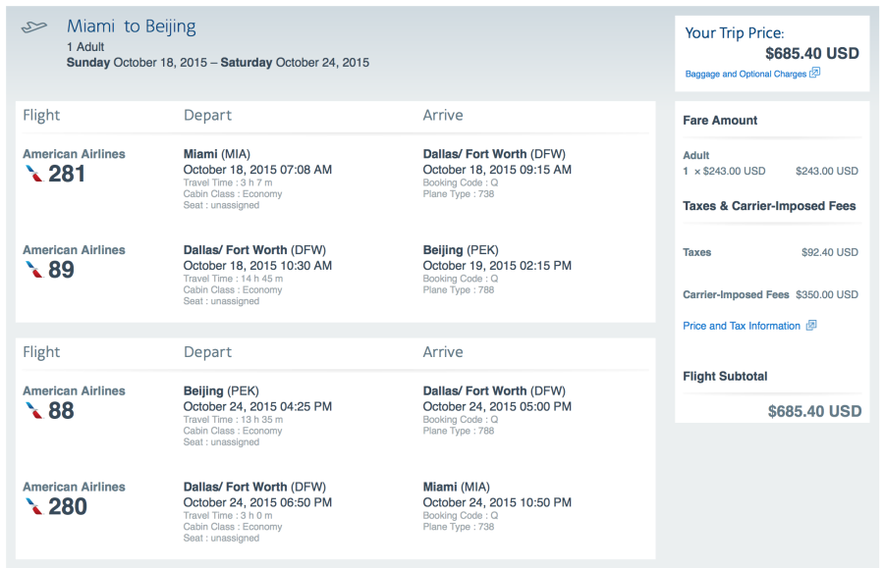Click the American Airlines logo for flight 281
Image resolution: width=884 pixels, height=568 pixels.
34,175
